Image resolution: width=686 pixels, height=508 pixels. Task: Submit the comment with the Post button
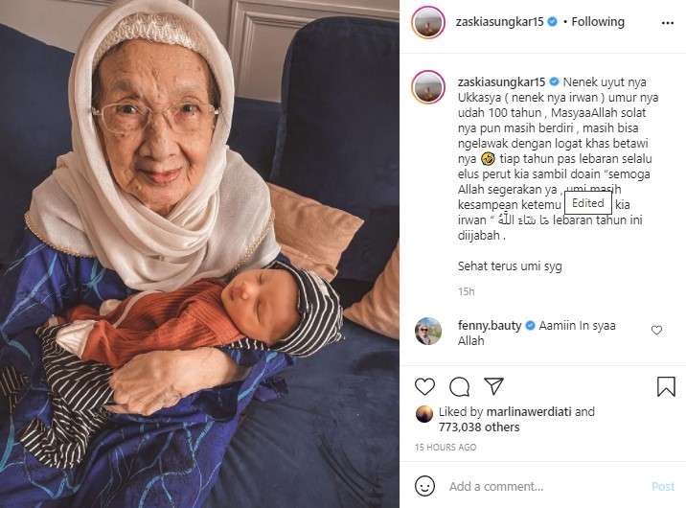tap(663, 487)
